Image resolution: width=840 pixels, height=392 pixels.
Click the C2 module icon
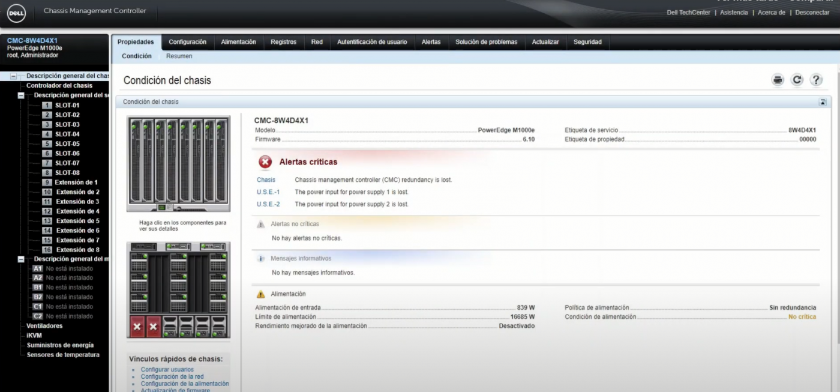(38, 316)
